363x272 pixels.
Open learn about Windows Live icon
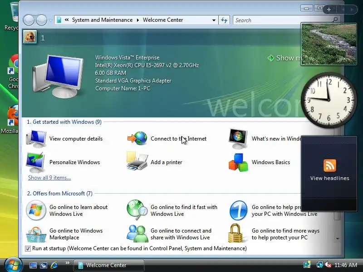click(36, 210)
